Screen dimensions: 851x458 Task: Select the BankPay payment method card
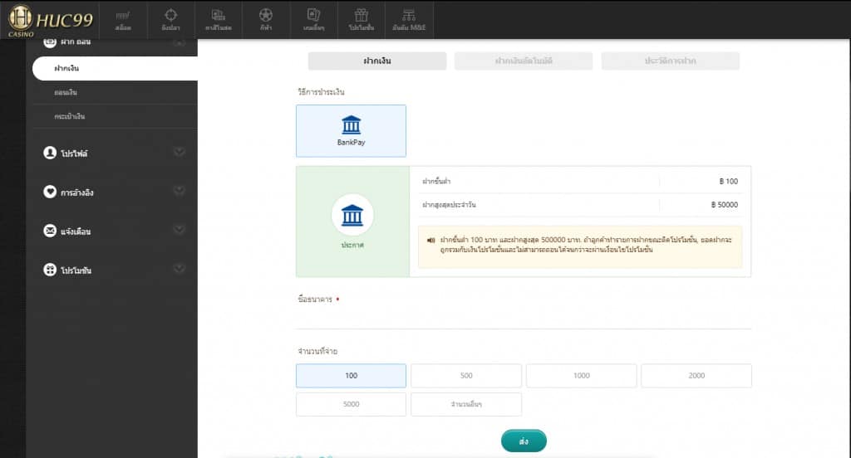[x=352, y=130]
